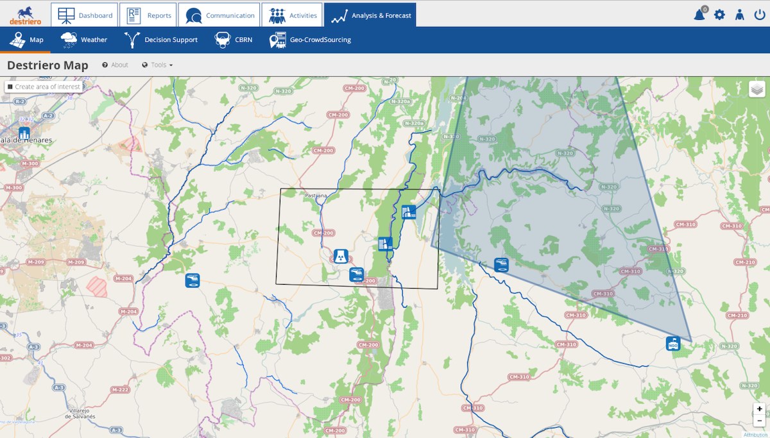This screenshot has height=438, width=770.
Task: Zoom in on the map
Action: [760, 409]
